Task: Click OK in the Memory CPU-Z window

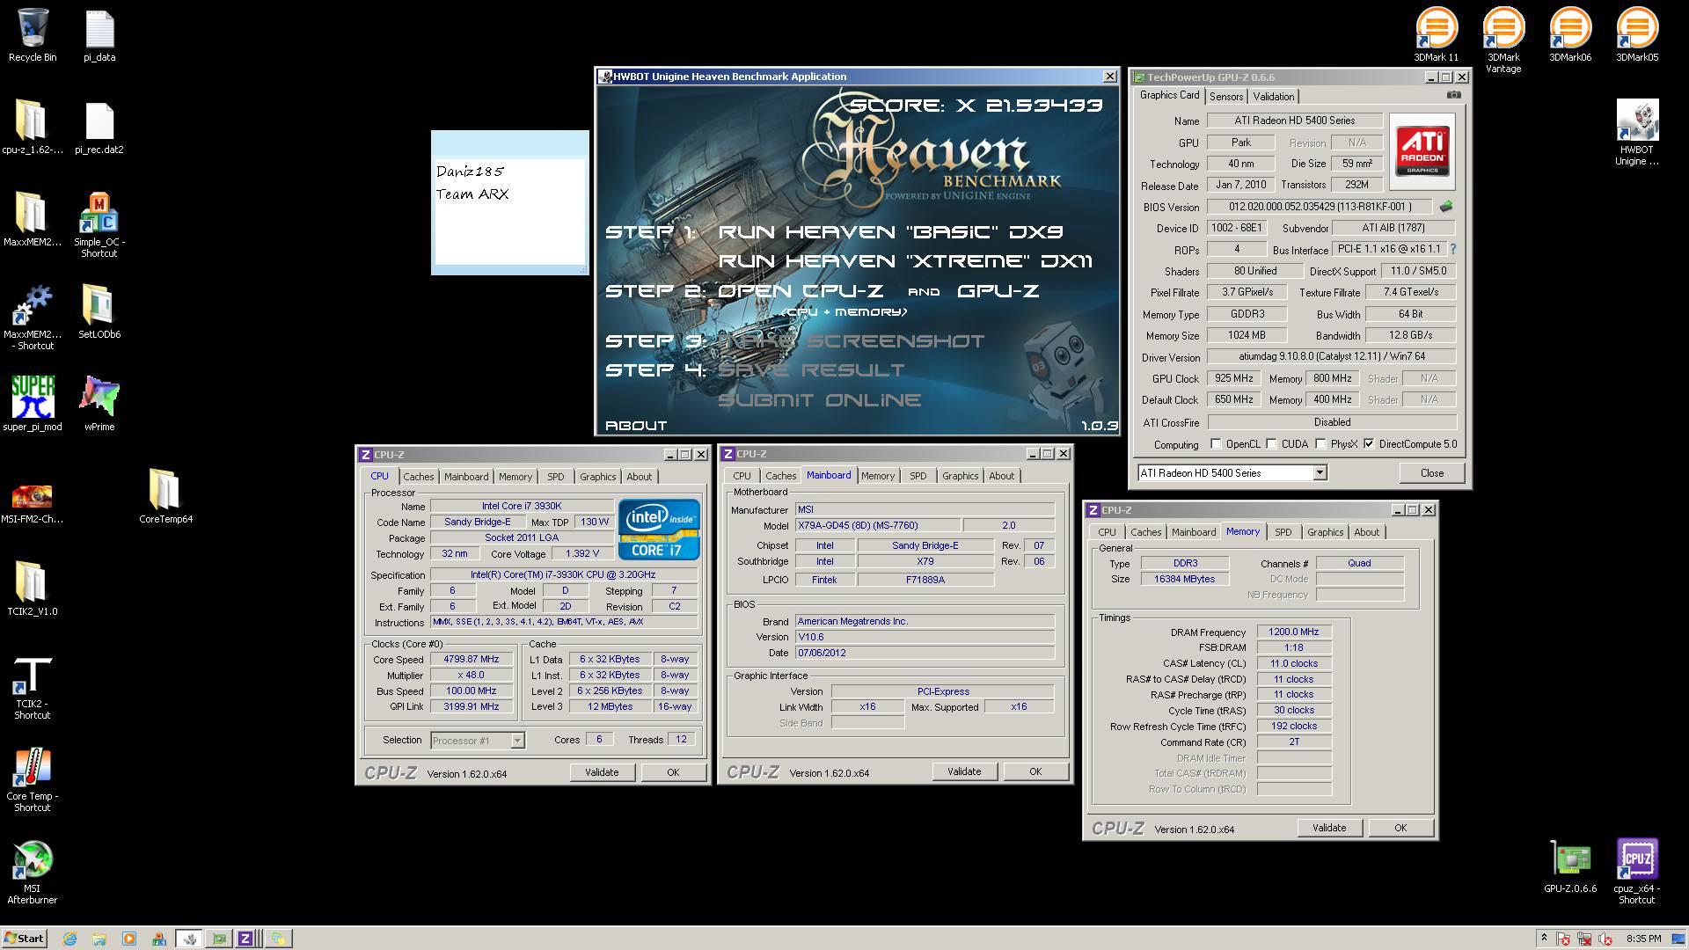Action: coord(1400,828)
